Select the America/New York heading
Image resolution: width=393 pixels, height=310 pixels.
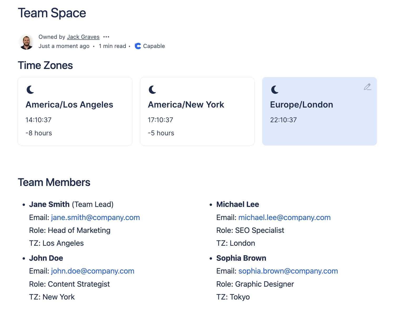point(186,105)
